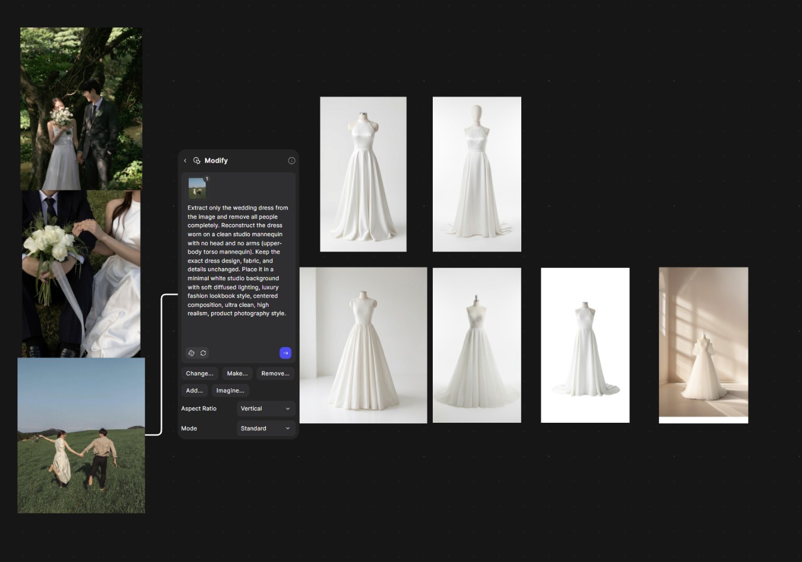
Task: Click the attached reference image thumbnail
Action: 197,188
